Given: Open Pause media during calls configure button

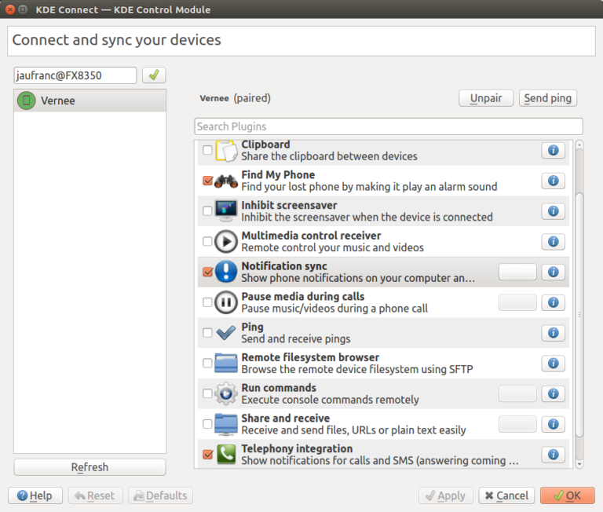Looking at the screenshot, I should (x=517, y=302).
